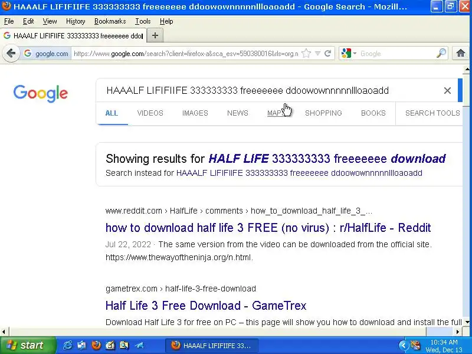Switch to the NEWS results tab
472x354 pixels.
pos(238,113)
